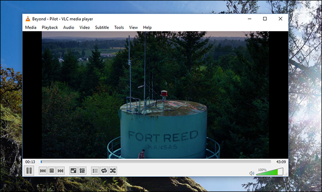Skip to the previous media item
Screen dimensions: 322x192
click(x=43, y=171)
